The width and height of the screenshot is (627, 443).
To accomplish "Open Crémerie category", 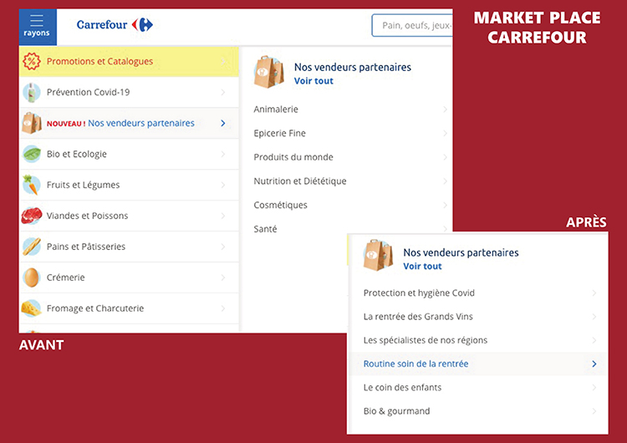I will point(129,278).
